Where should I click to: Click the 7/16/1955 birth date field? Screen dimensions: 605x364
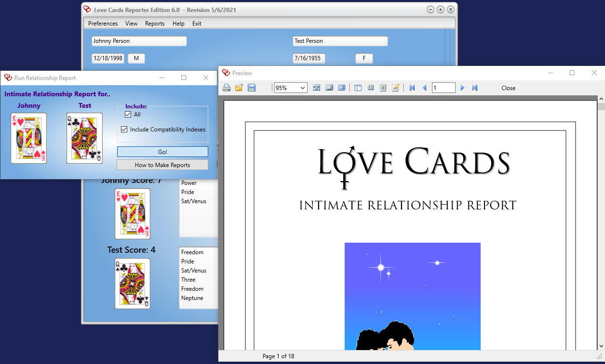click(x=309, y=58)
